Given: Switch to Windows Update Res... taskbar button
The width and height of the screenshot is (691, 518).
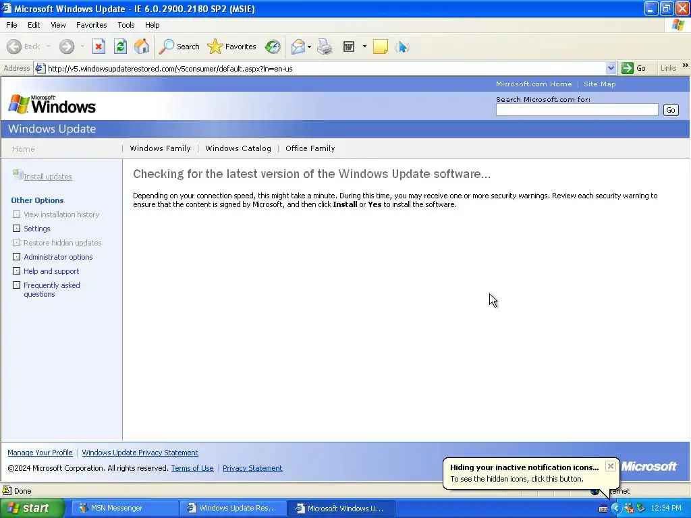Looking at the screenshot, I should (233, 509).
